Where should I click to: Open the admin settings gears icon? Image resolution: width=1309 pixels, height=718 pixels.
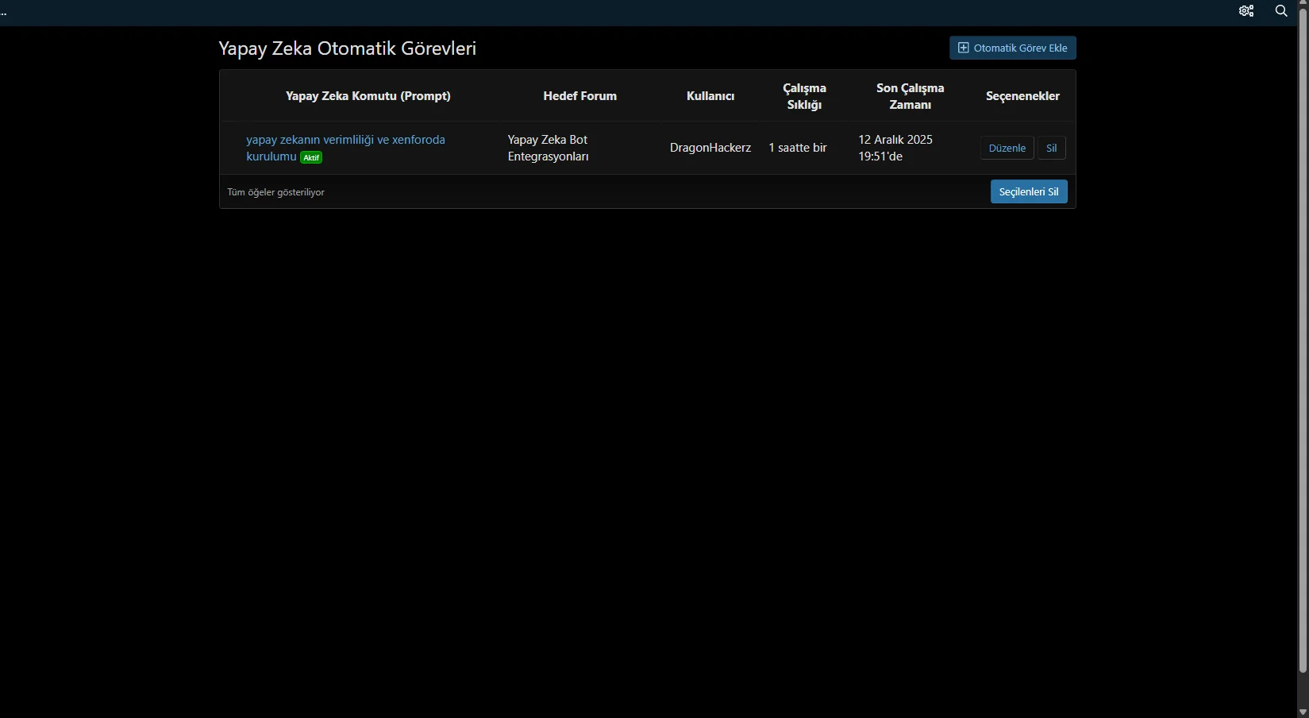[1246, 11]
